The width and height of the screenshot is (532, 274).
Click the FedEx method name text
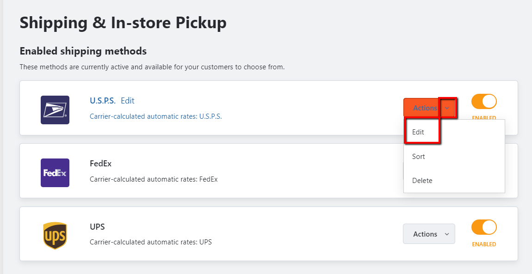pyautogui.click(x=100, y=164)
